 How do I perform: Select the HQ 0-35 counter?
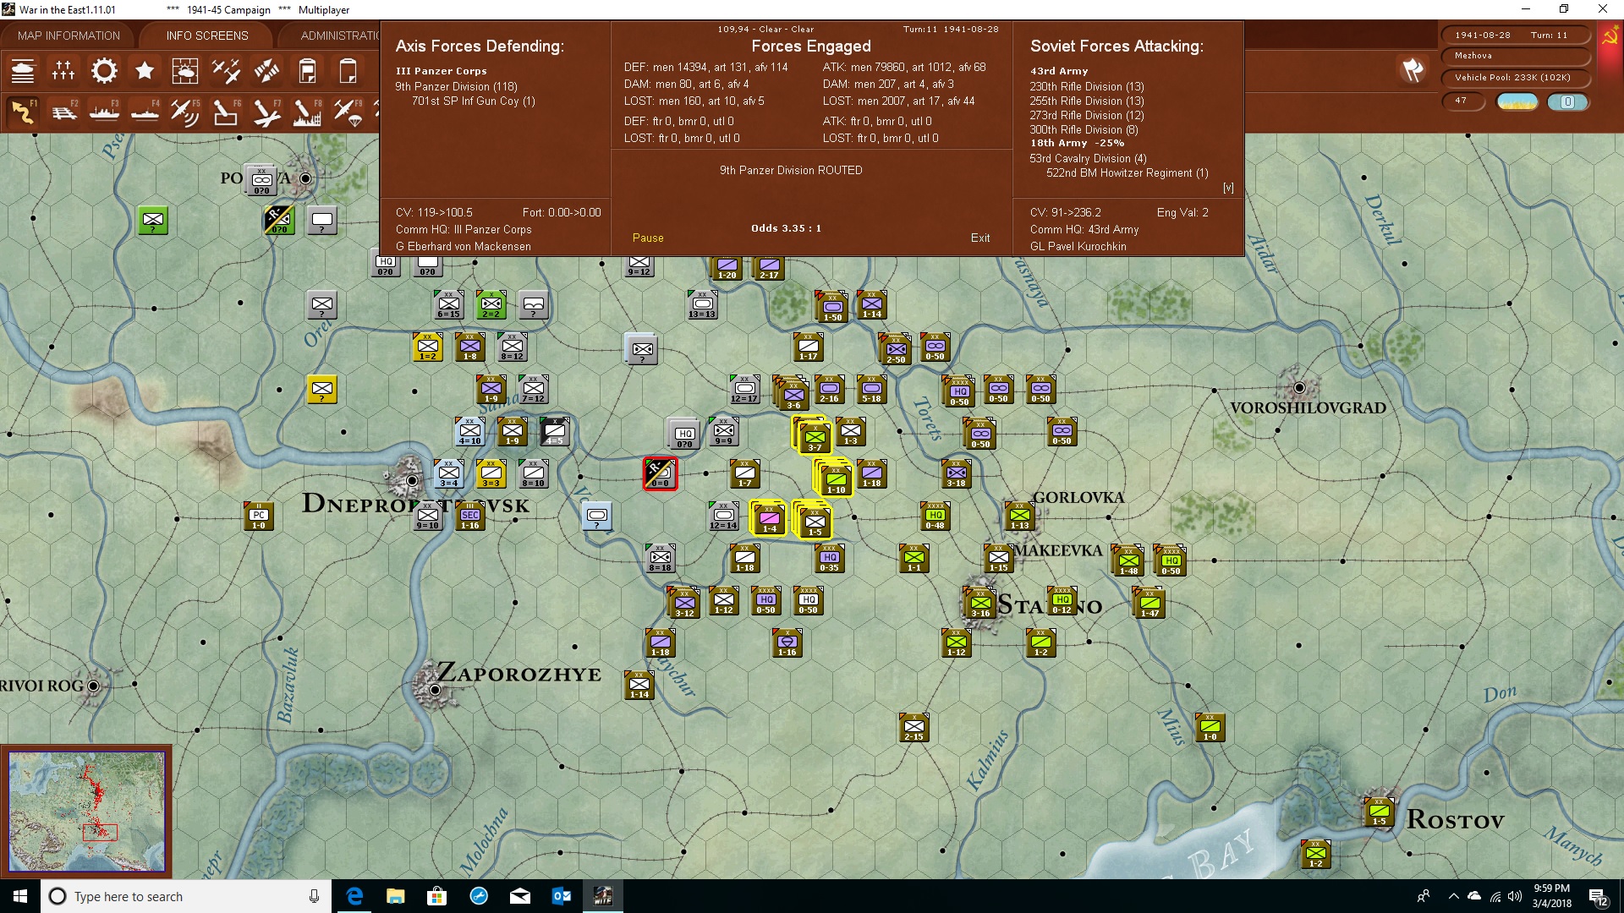[x=830, y=558]
